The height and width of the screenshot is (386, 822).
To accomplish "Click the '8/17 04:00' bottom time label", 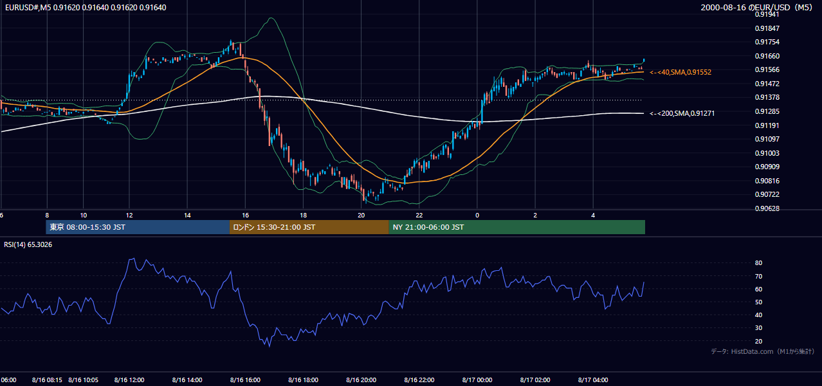I will [x=593, y=380].
